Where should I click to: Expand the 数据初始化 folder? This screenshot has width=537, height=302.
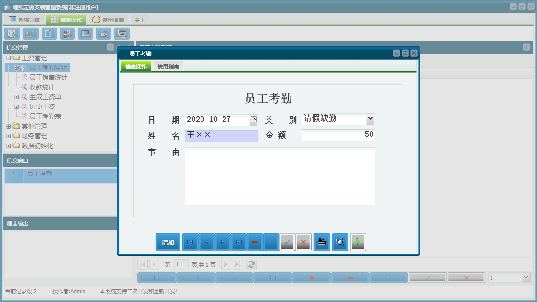[x=9, y=146]
